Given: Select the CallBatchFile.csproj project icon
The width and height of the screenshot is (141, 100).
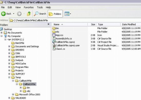Looking at the screenshot, I should click(x=54, y=42).
